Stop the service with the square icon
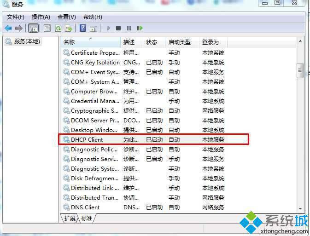The width and height of the screenshot is (310, 236). coord(118,28)
